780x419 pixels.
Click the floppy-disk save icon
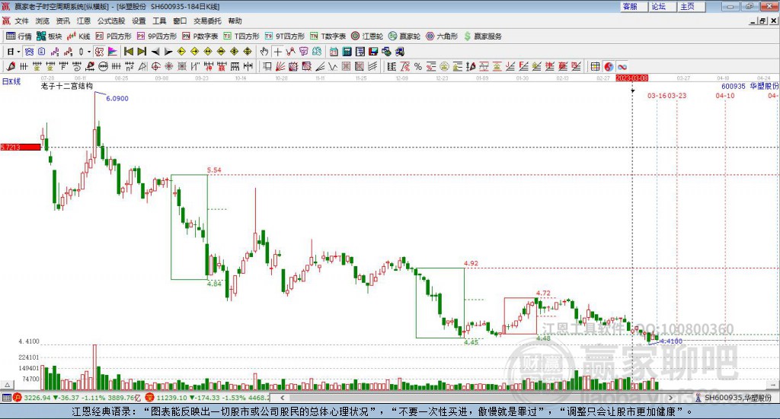coord(373,52)
